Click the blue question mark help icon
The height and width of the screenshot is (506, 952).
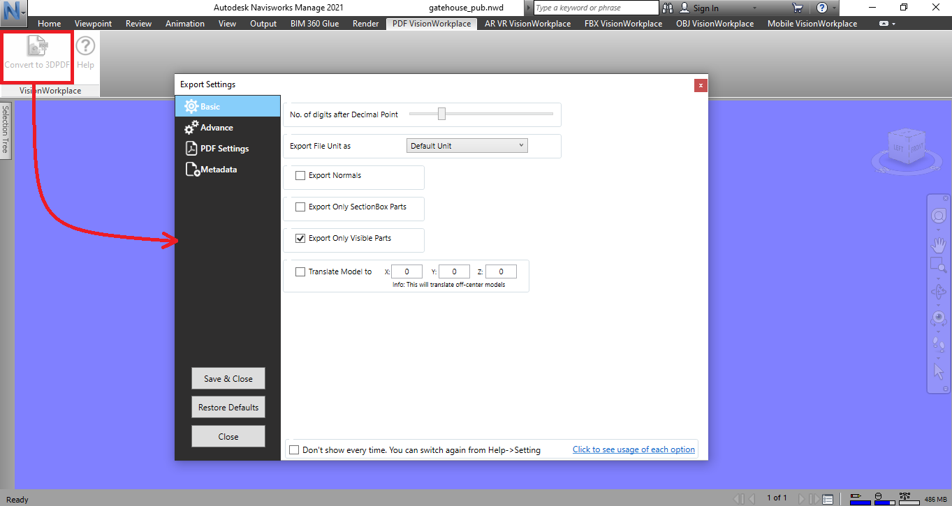coord(822,8)
